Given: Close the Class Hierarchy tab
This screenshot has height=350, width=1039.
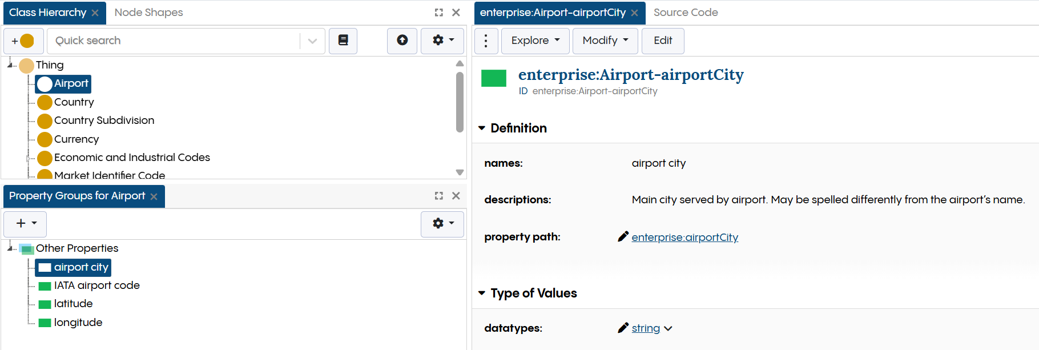Looking at the screenshot, I should tap(95, 13).
